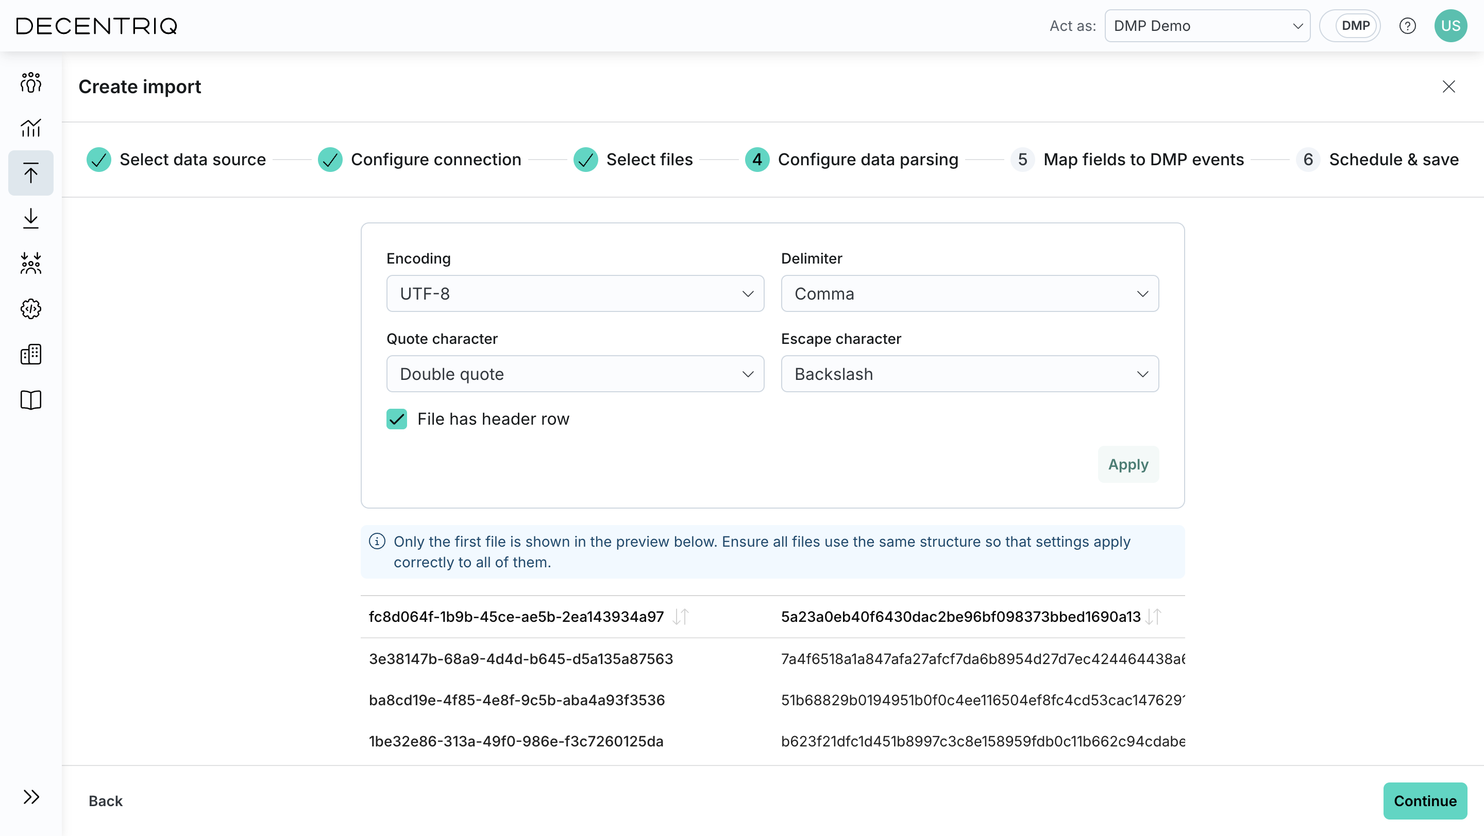
Task: Click the 5a23a0eb40f6430 column header text
Action: point(960,617)
